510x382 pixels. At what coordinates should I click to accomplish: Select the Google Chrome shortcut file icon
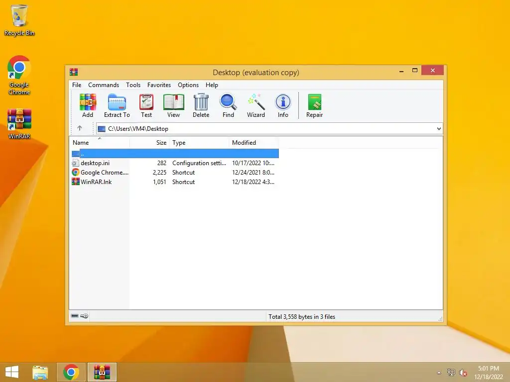tap(76, 173)
